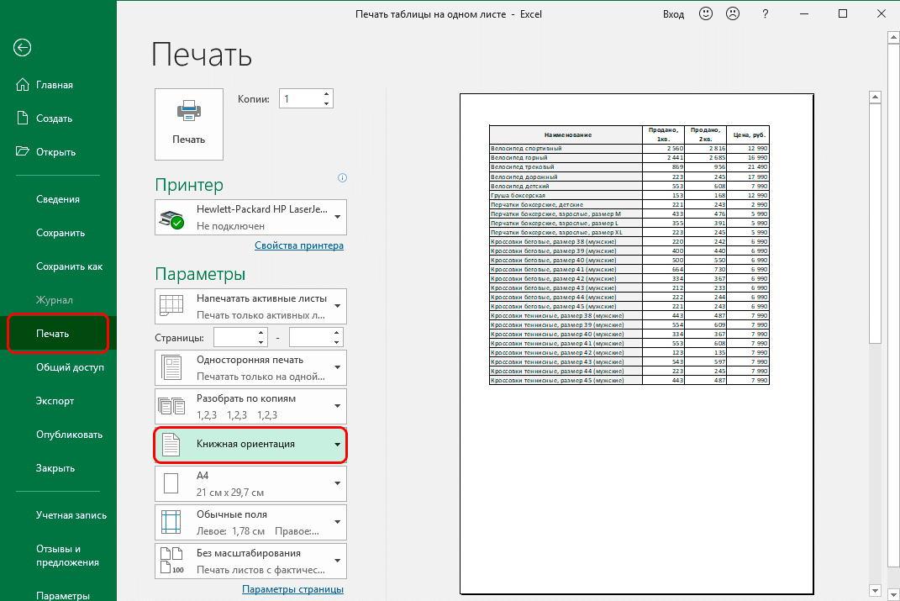Click the frowning feedback face icon
Viewport: 900px width, 601px height.
click(733, 14)
